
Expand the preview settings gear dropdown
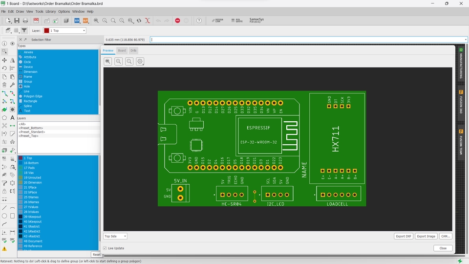[x=140, y=61]
